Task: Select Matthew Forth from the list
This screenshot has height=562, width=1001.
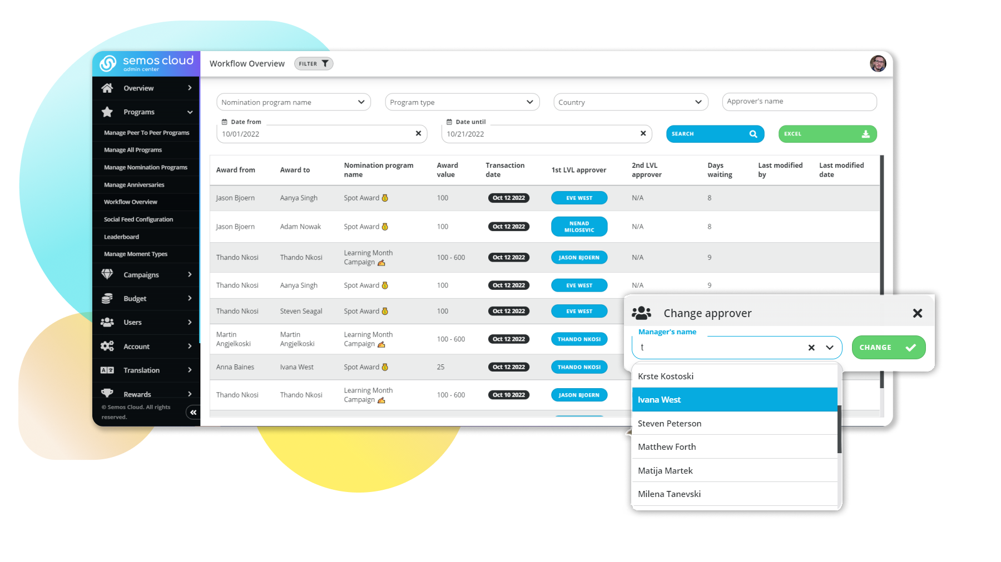Action: (735, 446)
